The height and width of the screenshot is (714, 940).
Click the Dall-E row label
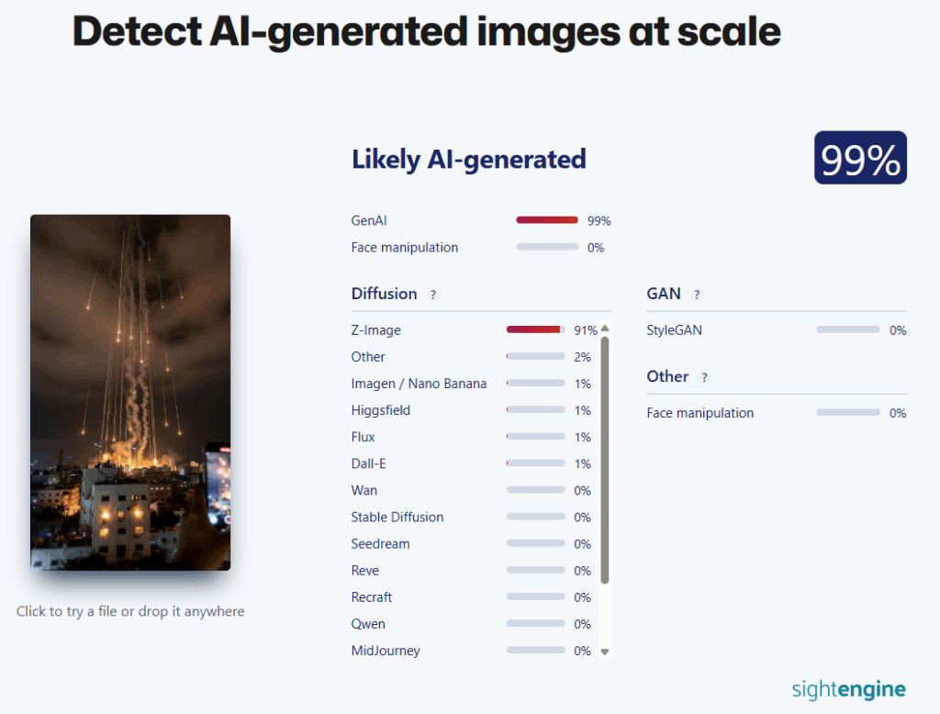tap(369, 463)
